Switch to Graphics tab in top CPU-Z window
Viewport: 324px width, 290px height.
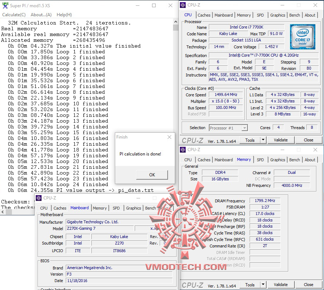[277, 15]
